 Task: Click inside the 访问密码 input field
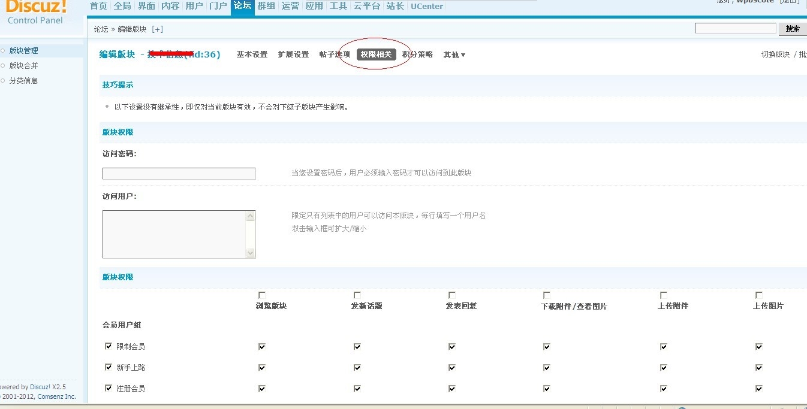click(179, 173)
